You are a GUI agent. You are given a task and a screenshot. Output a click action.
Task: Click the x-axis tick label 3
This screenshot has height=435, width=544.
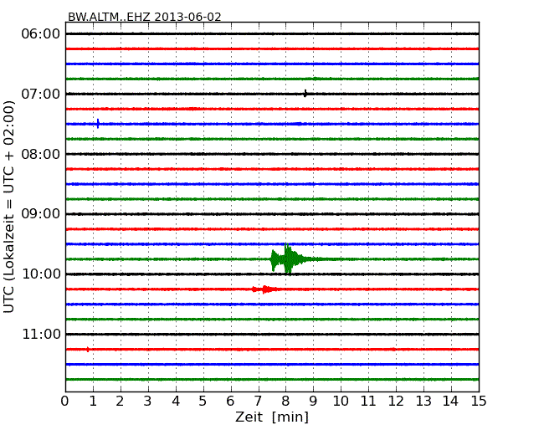tap(147, 402)
